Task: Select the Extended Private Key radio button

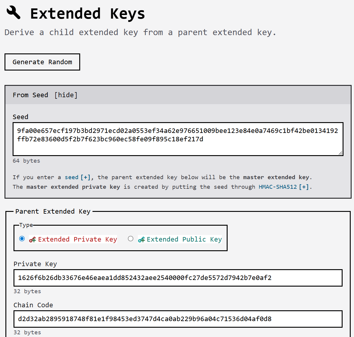Action: tap(22, 239)
